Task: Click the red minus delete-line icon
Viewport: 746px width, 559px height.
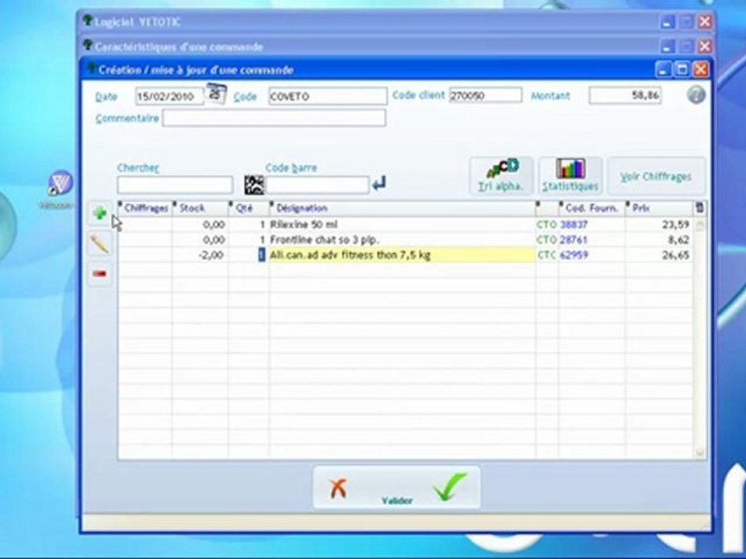Action: coord(100,274)
